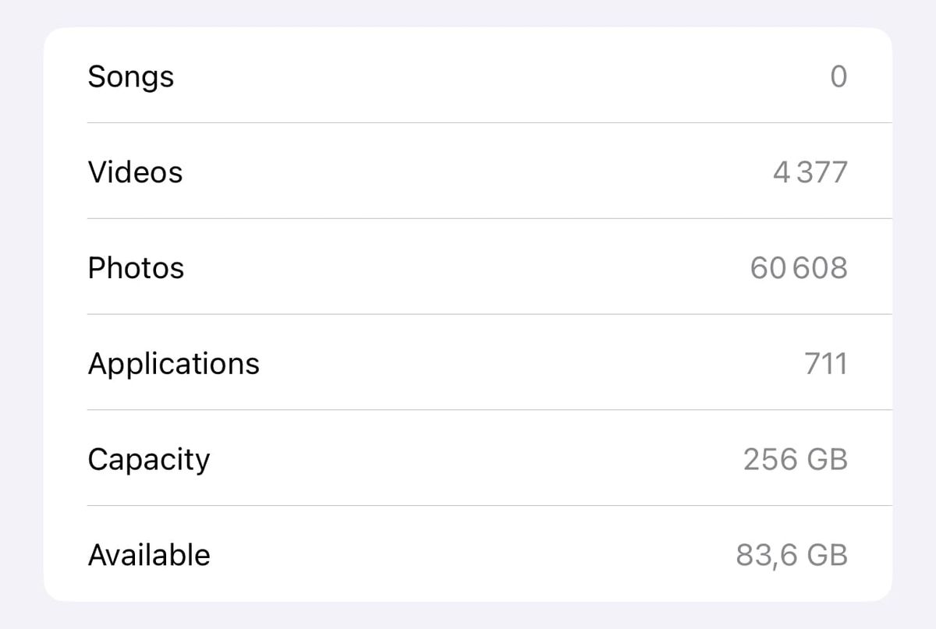Click the Photos label text
The width and height of the screenshot is (936, 629).
point(137,267)
